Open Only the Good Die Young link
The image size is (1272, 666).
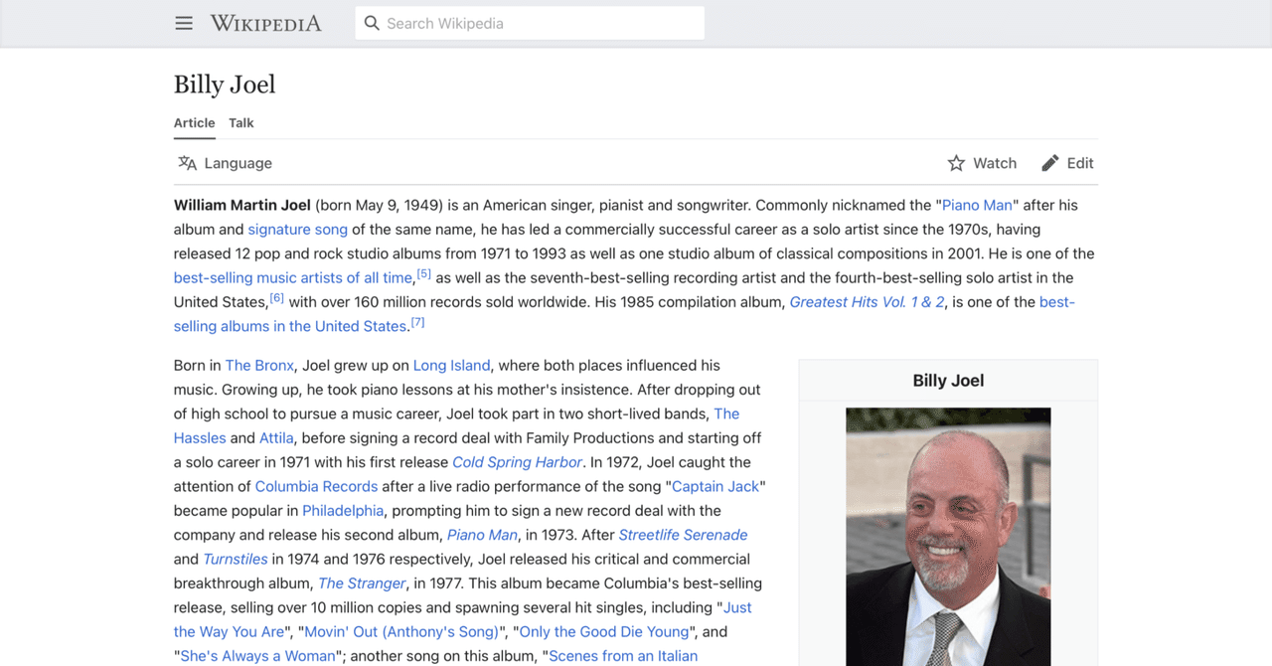[604, 631]
